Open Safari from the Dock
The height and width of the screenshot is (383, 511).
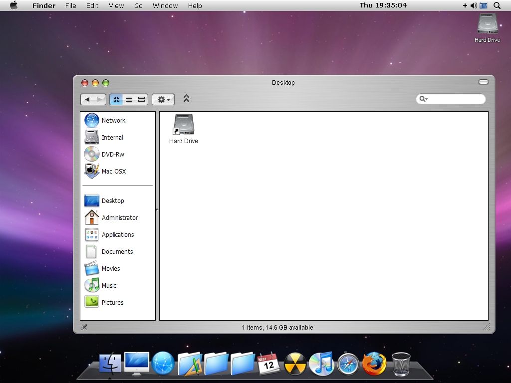coord(348,365)
